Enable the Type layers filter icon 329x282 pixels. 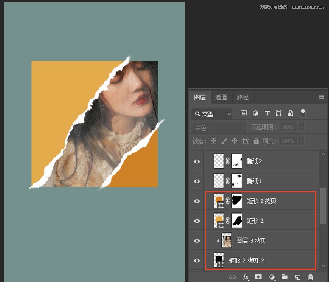pyautogui.click(x=267, y=113)
